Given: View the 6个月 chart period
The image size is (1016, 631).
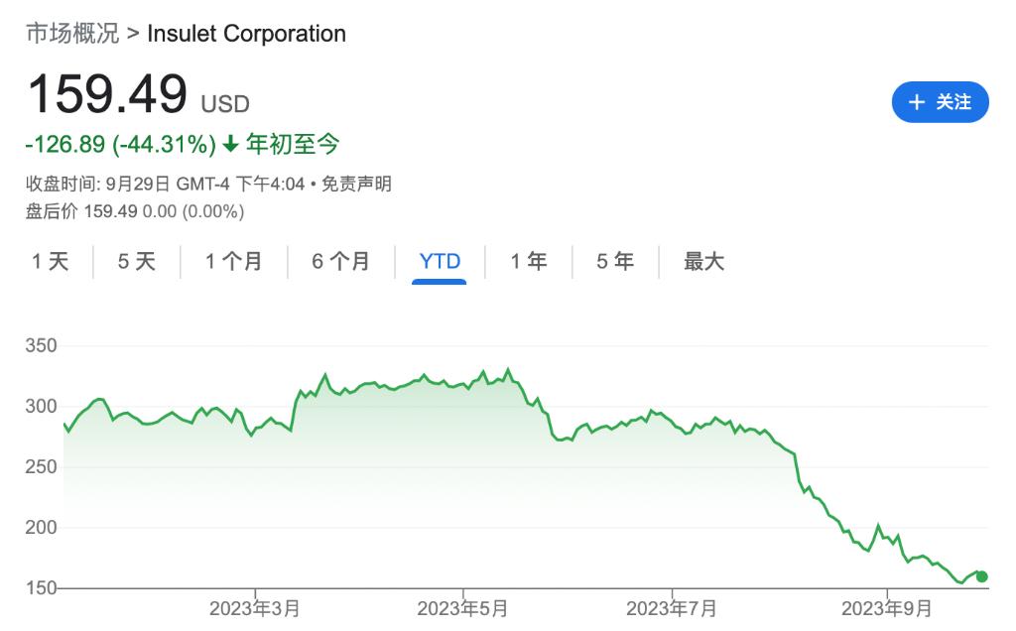Looking at the screenshot, I should tap(339, 261).
